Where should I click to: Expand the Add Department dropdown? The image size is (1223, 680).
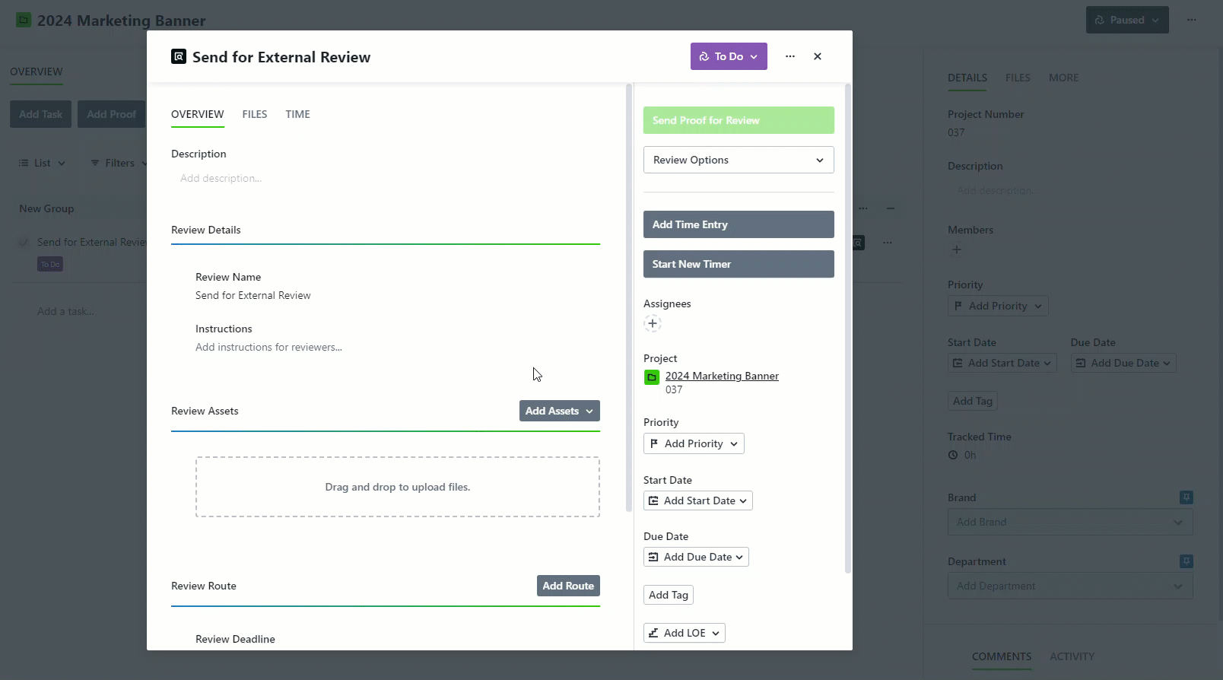(1070, 586)
